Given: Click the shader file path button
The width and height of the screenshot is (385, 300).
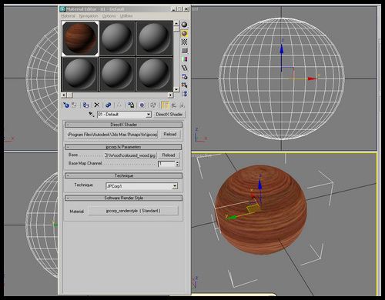Looking at the screenshot, I should click(x=112, y=135).
